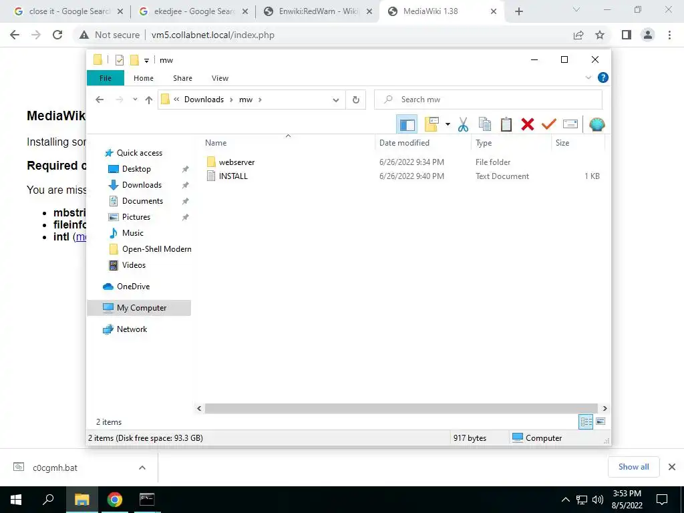Image resolution: width=684 pixels, height=513 pixels.
Task: Collapse the ribbon with chevron arrow
Action: (x=588, y=77)
